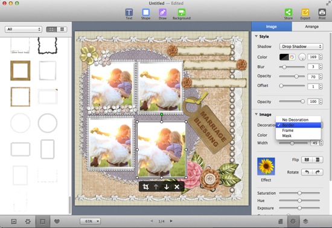
Task: Open layers icon at bottom right
Action: coord(305,221)
